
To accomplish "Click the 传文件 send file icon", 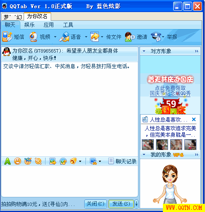I will [95, 37].
